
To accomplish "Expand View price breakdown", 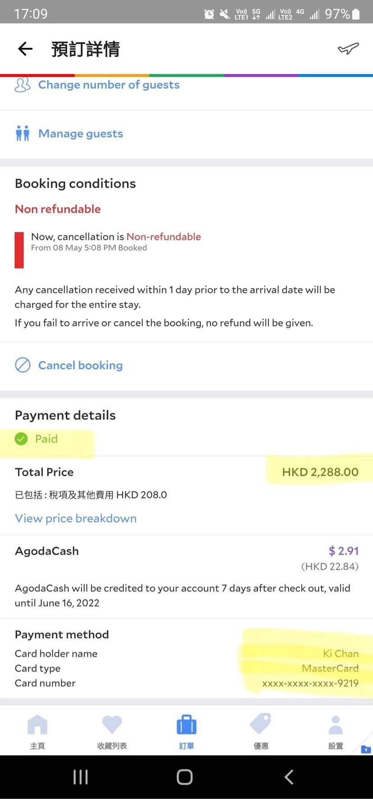I will pos(76,519).
